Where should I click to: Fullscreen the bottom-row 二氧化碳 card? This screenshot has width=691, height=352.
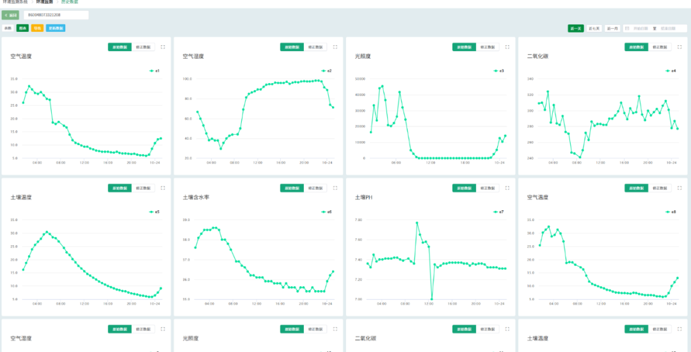click(507, 328)
